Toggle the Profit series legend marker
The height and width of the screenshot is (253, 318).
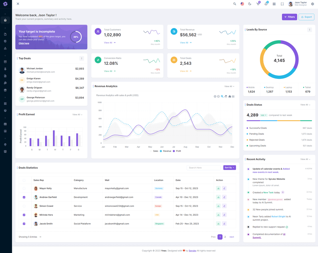click(174, 151)
